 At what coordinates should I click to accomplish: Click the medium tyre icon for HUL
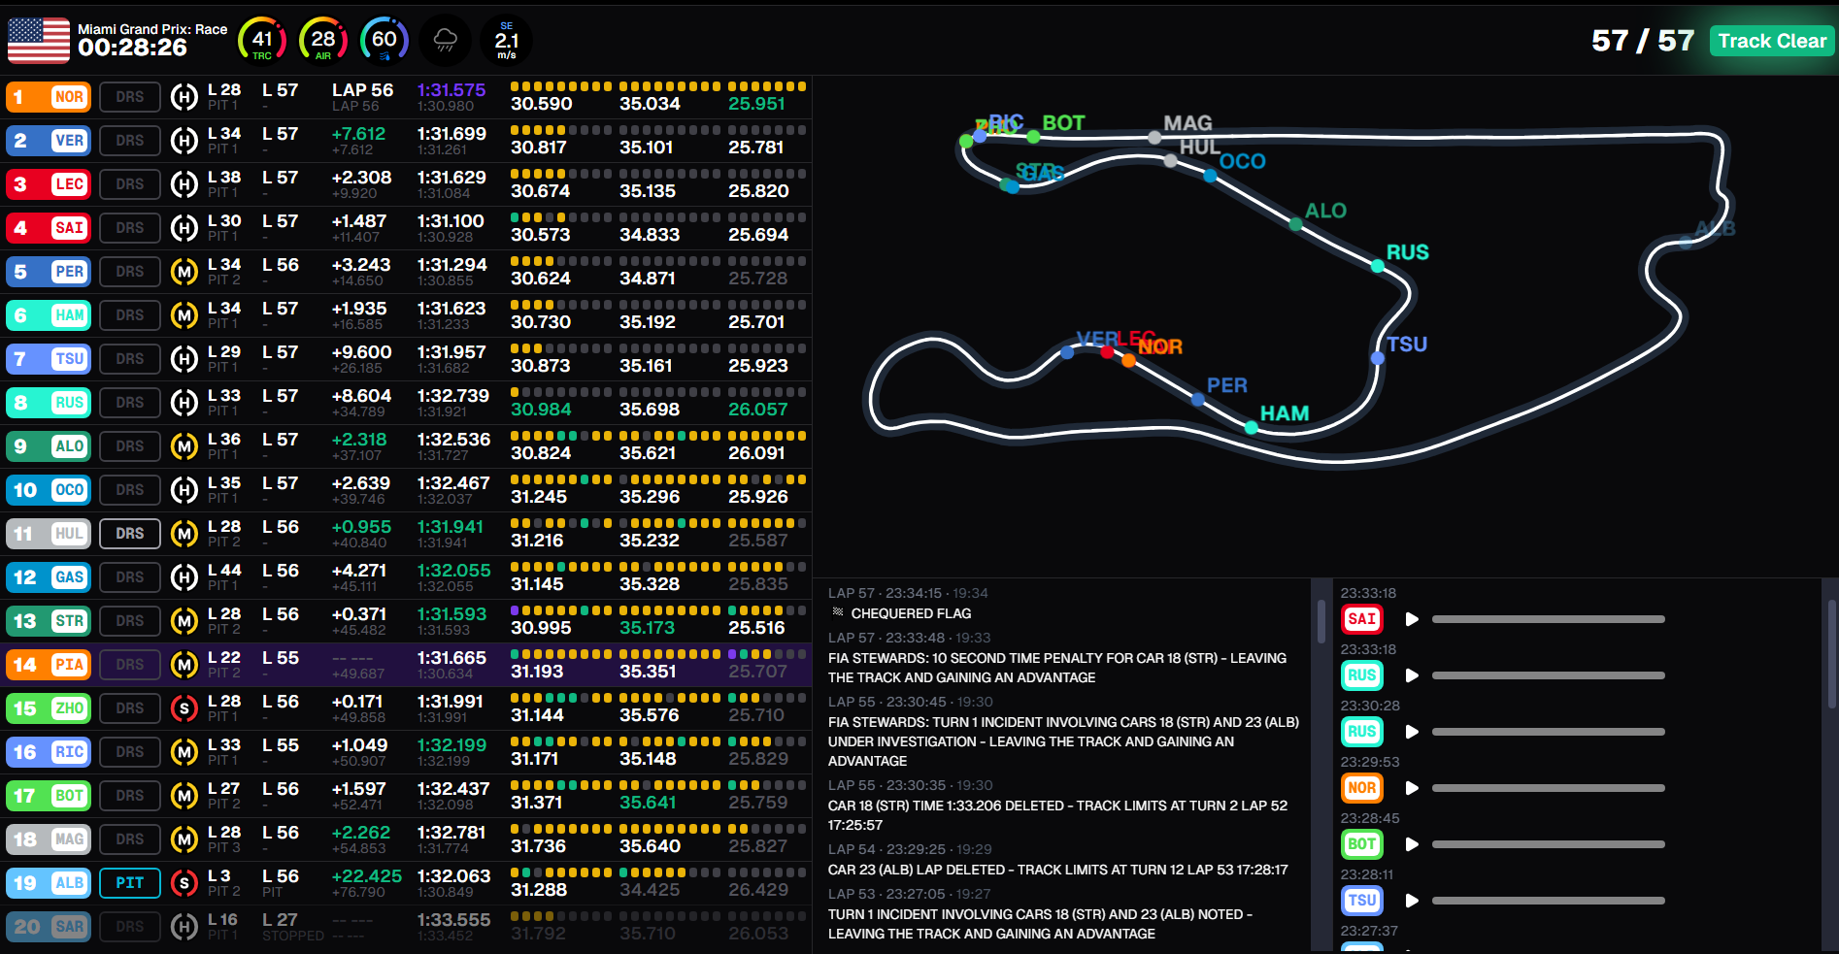click(x=184, y=534)
